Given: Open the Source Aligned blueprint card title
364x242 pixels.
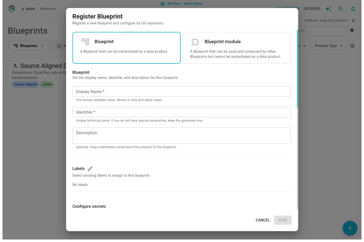Looking at the screenshot, I should 43,66.
